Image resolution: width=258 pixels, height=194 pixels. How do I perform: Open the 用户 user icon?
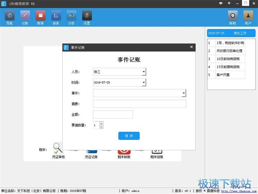coord(248,18)
